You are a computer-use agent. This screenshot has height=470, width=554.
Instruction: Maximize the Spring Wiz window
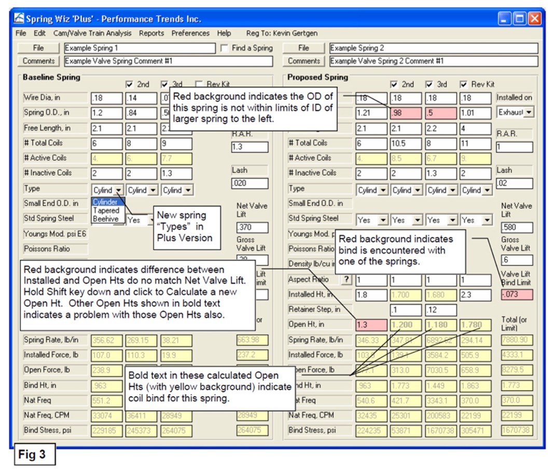520,19
